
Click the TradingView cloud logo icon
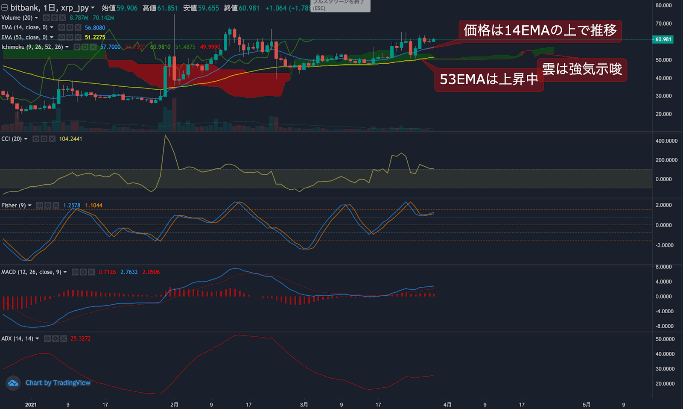point(13,383)
